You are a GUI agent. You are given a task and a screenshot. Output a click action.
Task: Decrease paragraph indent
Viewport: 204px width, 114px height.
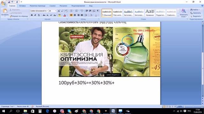[x=87, y=11]
